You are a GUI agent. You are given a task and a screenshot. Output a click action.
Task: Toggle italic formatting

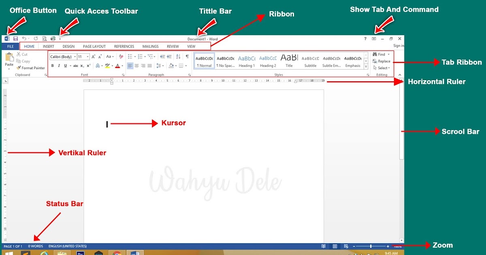coord(59,65)
